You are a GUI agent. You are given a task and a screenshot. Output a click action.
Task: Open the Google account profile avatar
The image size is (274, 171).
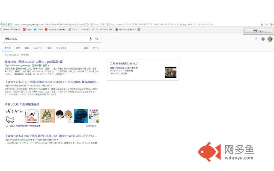(x=270, y=39)
